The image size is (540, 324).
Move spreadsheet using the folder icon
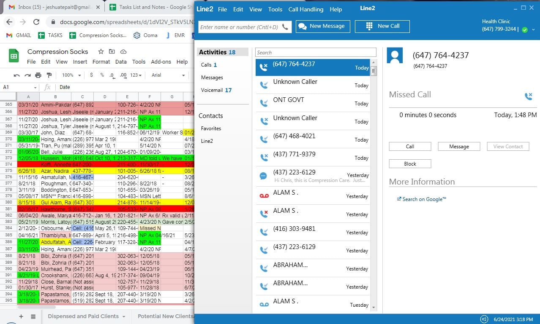112,51
